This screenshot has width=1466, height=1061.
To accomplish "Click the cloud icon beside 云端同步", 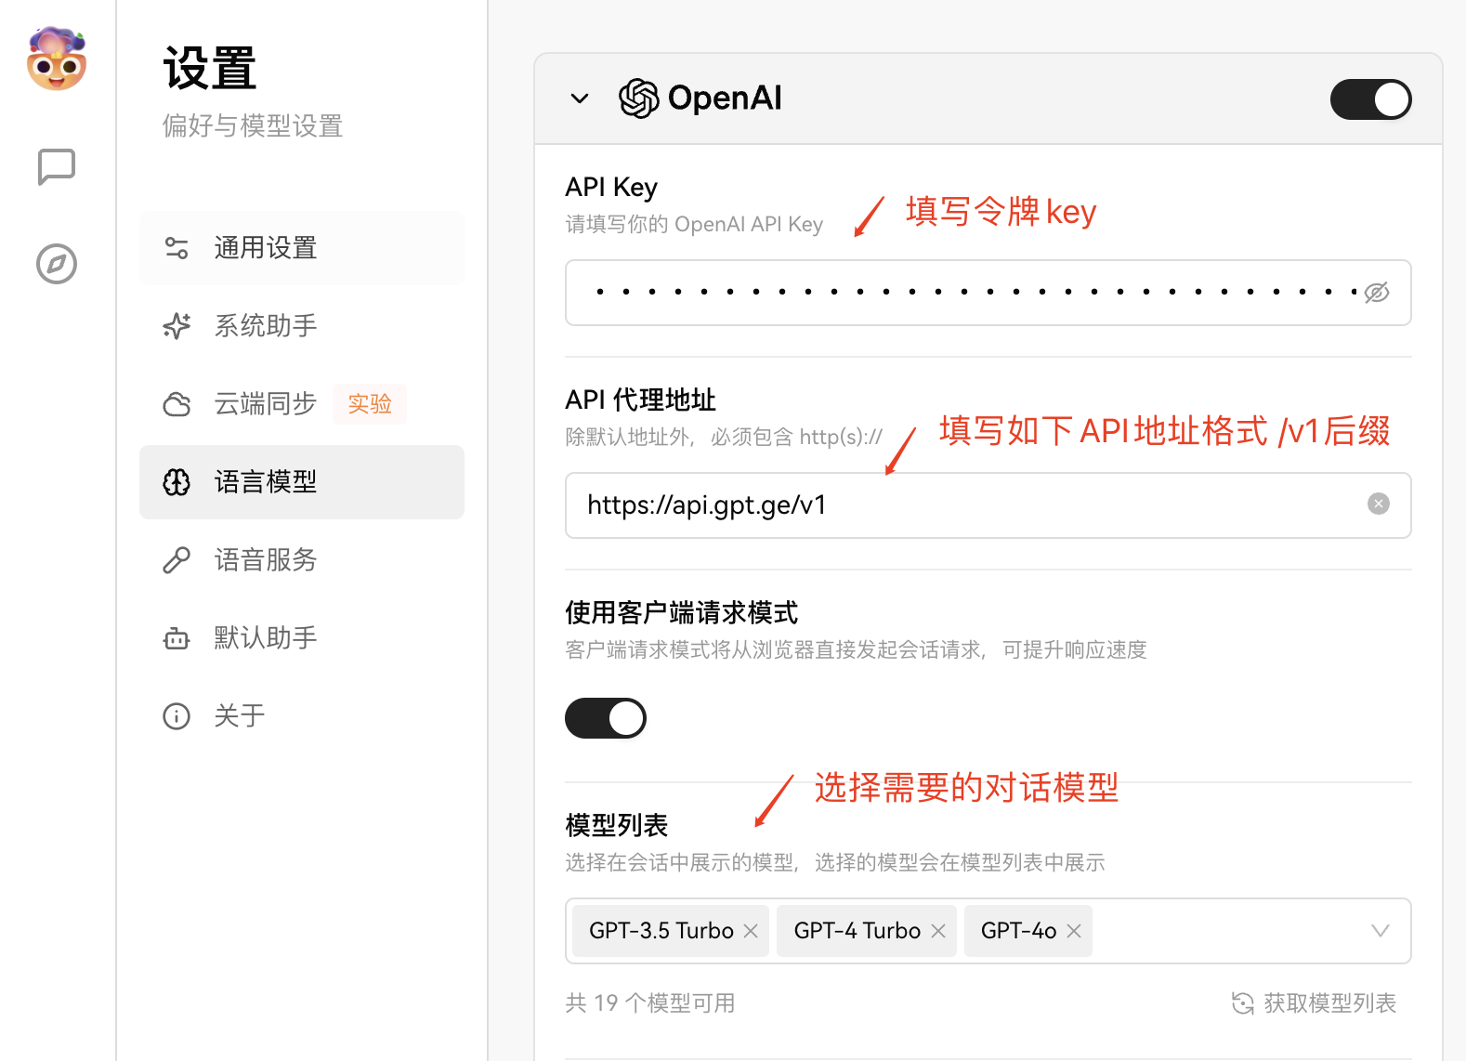I will click(x=177, y=404).
